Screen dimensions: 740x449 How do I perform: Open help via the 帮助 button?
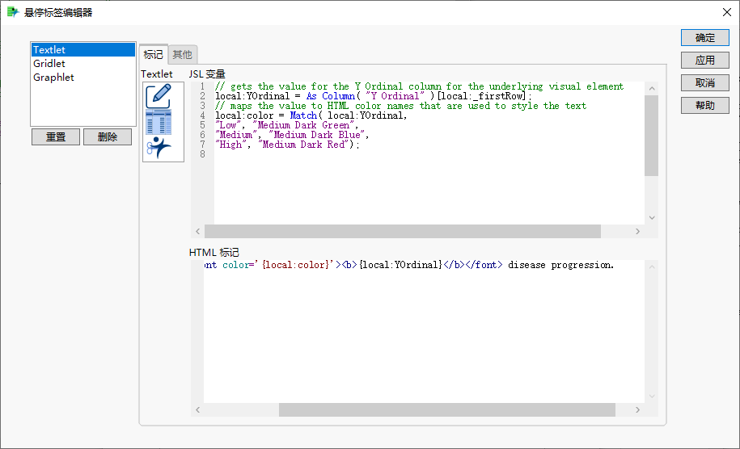click(x=704, y=106)
